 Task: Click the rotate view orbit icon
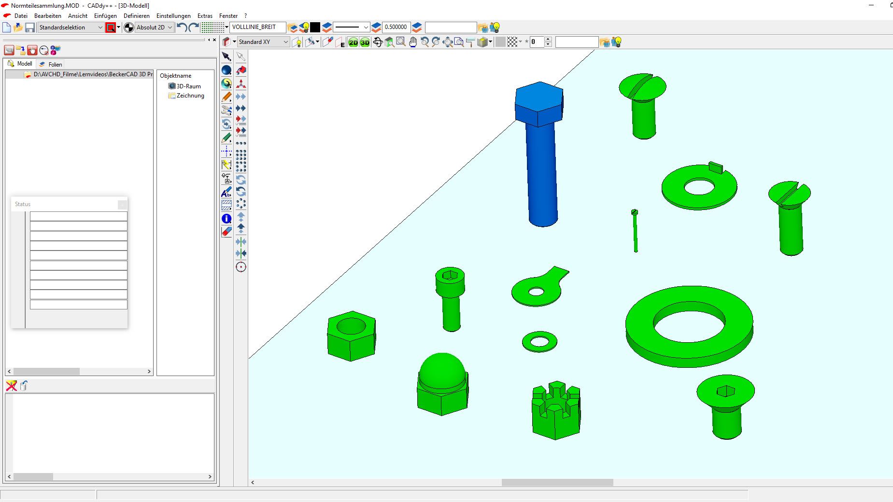377,42
